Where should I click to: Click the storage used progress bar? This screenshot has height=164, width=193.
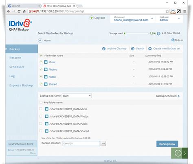tap(136, 33)
